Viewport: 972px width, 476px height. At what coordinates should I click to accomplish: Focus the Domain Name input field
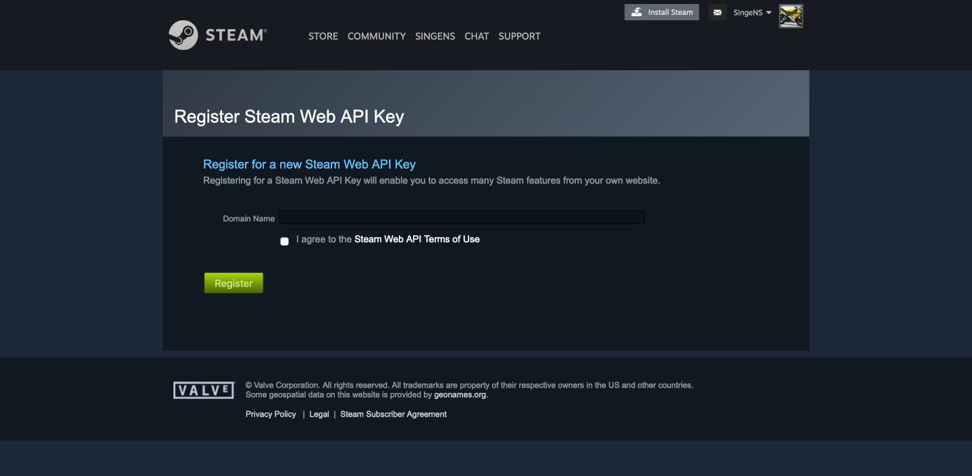pos(462,217)
